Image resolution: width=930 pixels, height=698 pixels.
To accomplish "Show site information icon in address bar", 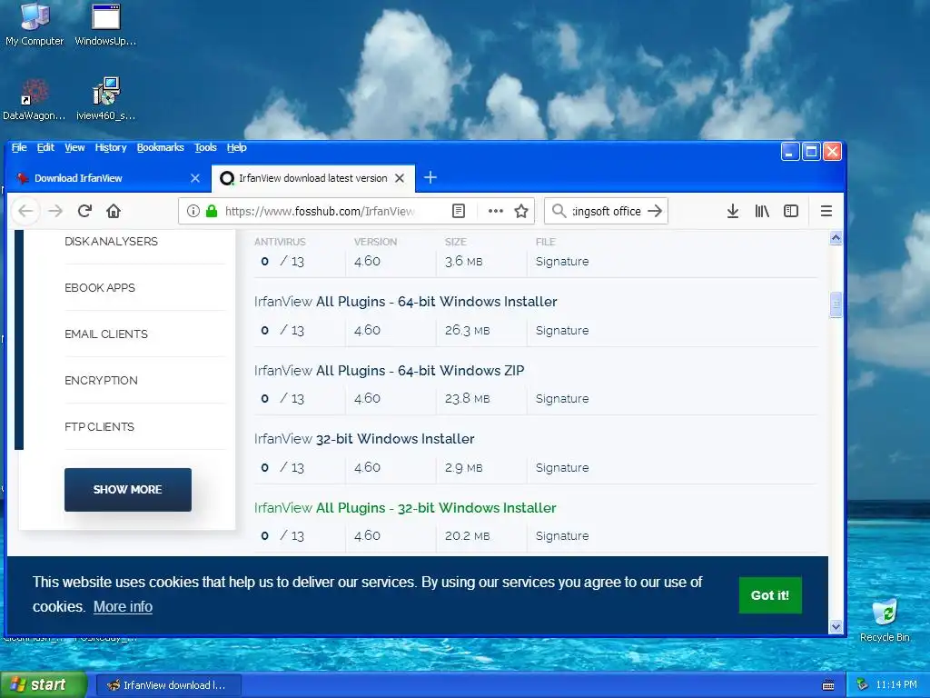I will pyautogui.click(x=193, y=211).
